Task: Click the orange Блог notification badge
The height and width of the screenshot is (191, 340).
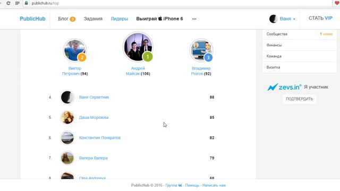Action: point(73,19)
